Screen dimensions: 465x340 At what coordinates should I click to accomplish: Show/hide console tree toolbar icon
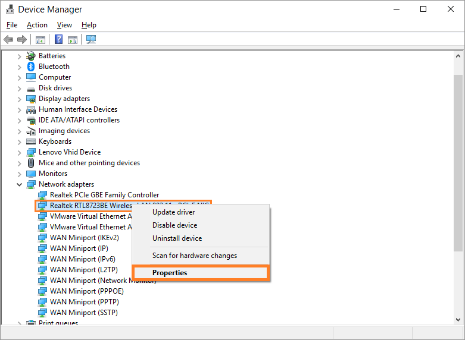click(40, 39)
